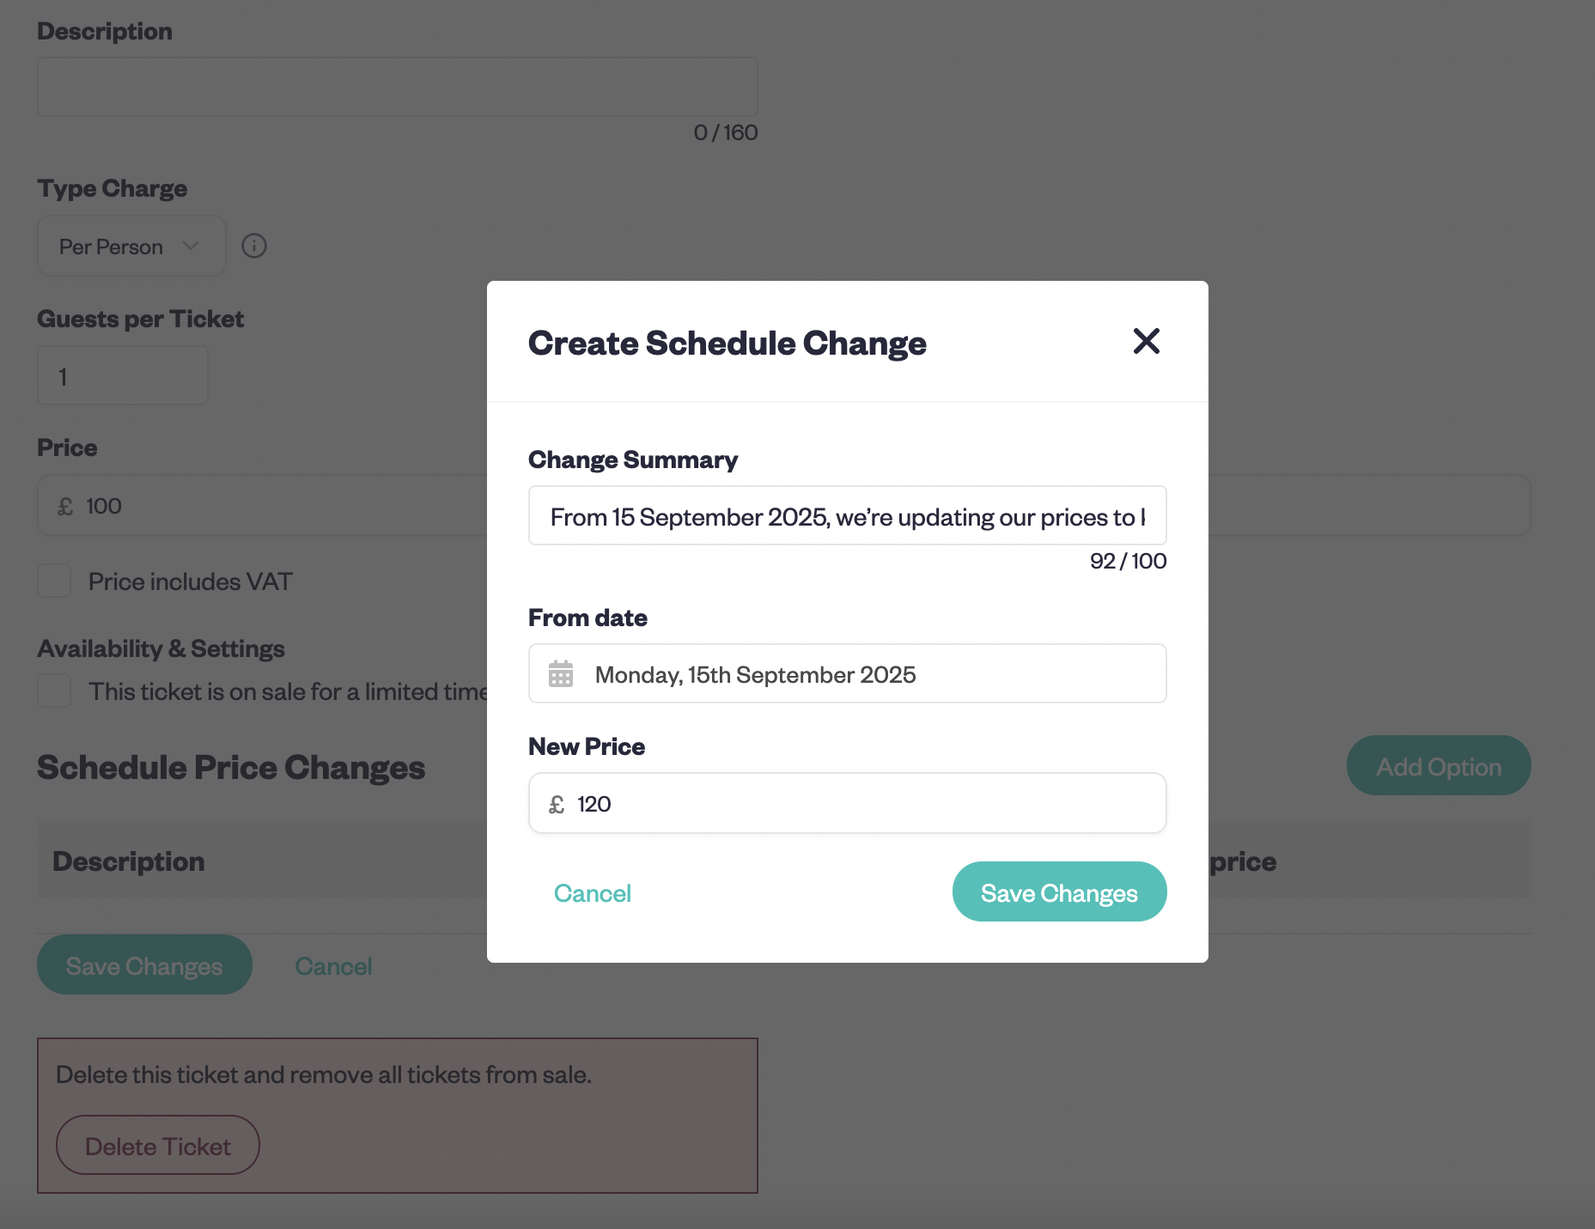The height and width of the screenshot is (1229, 1595).
Task: Expand the Type Charge chevron arrow
Action: coord(191,246)
